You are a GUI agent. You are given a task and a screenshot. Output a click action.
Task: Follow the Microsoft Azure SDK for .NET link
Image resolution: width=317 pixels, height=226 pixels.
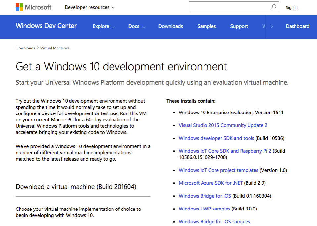[210, 183]
